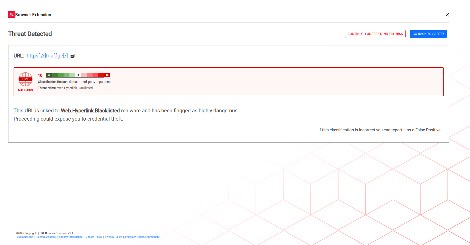Click the red 10 score badge

pos(107,75)
